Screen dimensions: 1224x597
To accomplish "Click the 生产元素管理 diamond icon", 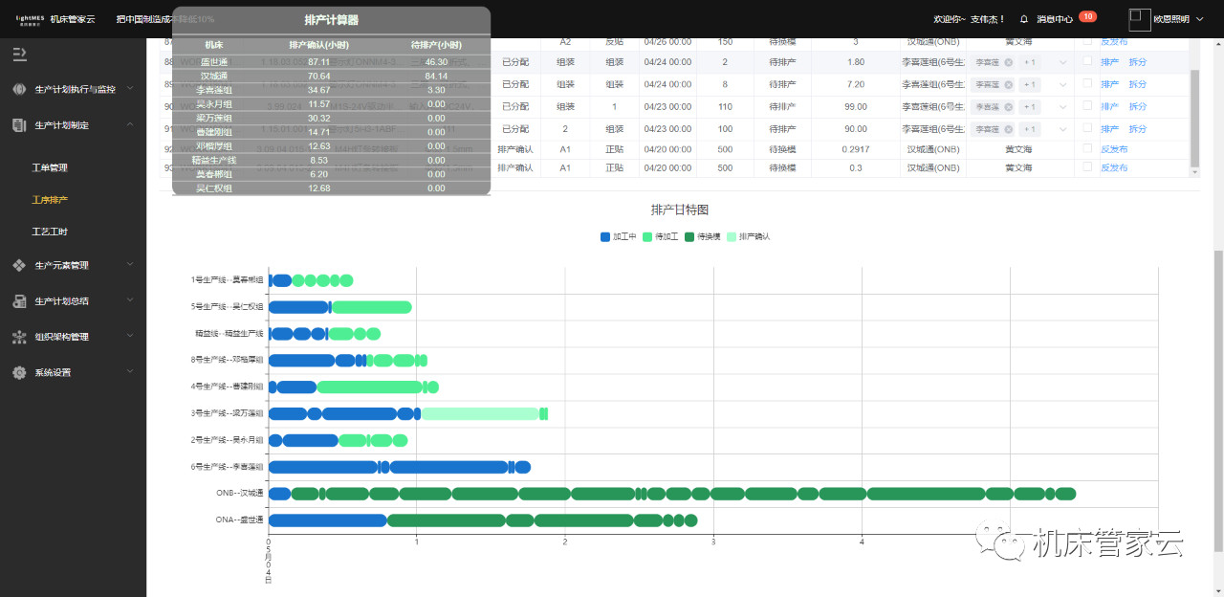I will 19,265.
